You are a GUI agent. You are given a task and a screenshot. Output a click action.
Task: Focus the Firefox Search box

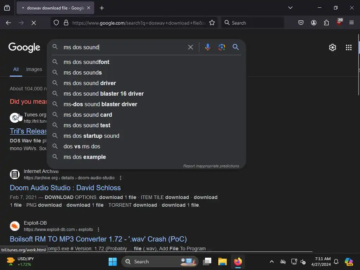pyautogui.click(x=252, y=23)
